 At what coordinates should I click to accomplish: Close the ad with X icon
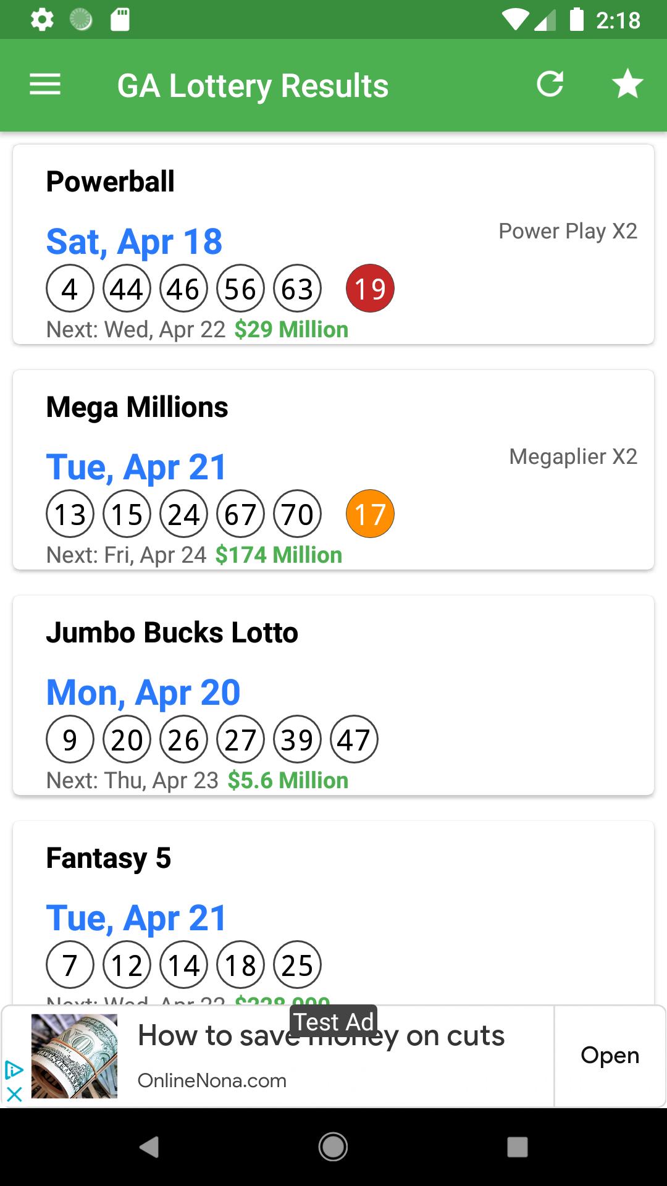tap(14, 1095)
